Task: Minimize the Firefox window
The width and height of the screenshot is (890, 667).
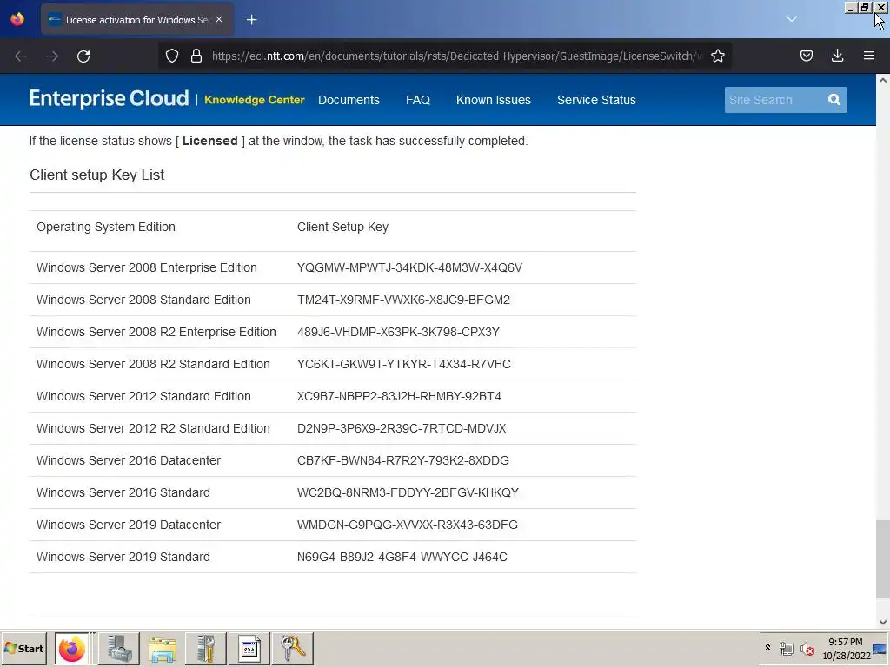Action: pos(850,8)
